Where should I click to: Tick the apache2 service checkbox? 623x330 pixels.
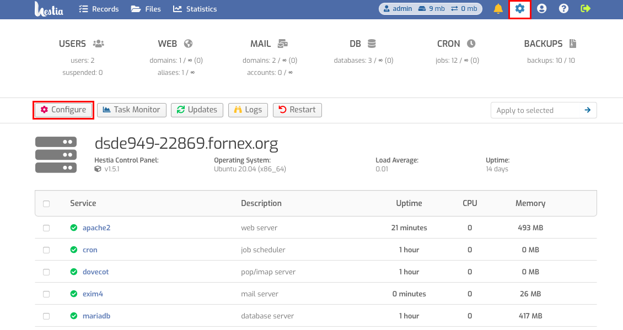(x=46, y=228)
